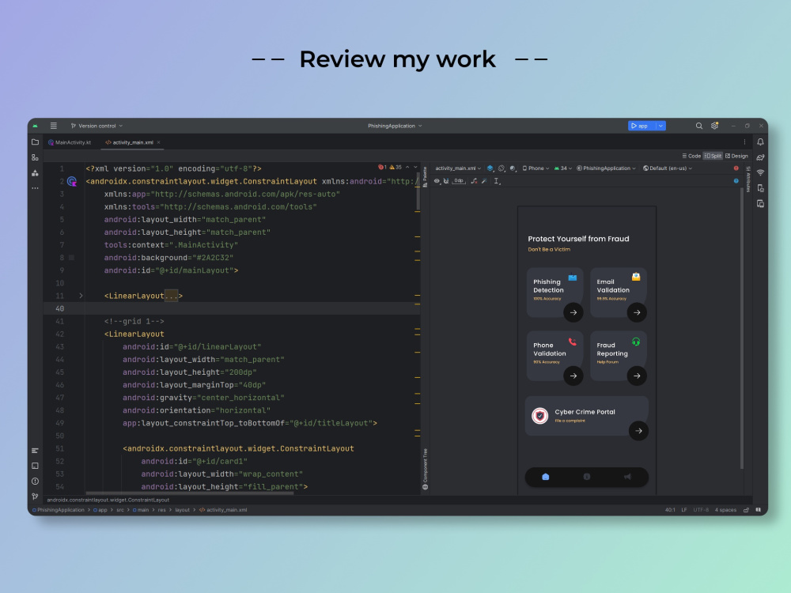Screen dimensions: 791x593
Task: Click layout in the breadcrumb navigation
Action: pyautogui.click(x=184, y=509)
